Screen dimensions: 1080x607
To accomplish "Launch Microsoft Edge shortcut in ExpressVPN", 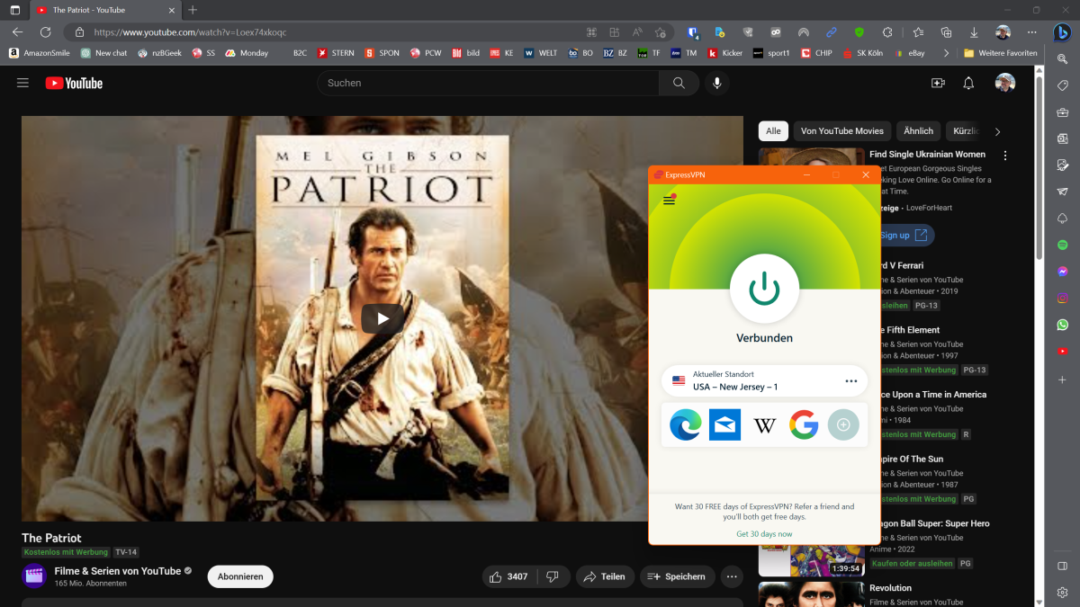I will (x=686, y=424).
